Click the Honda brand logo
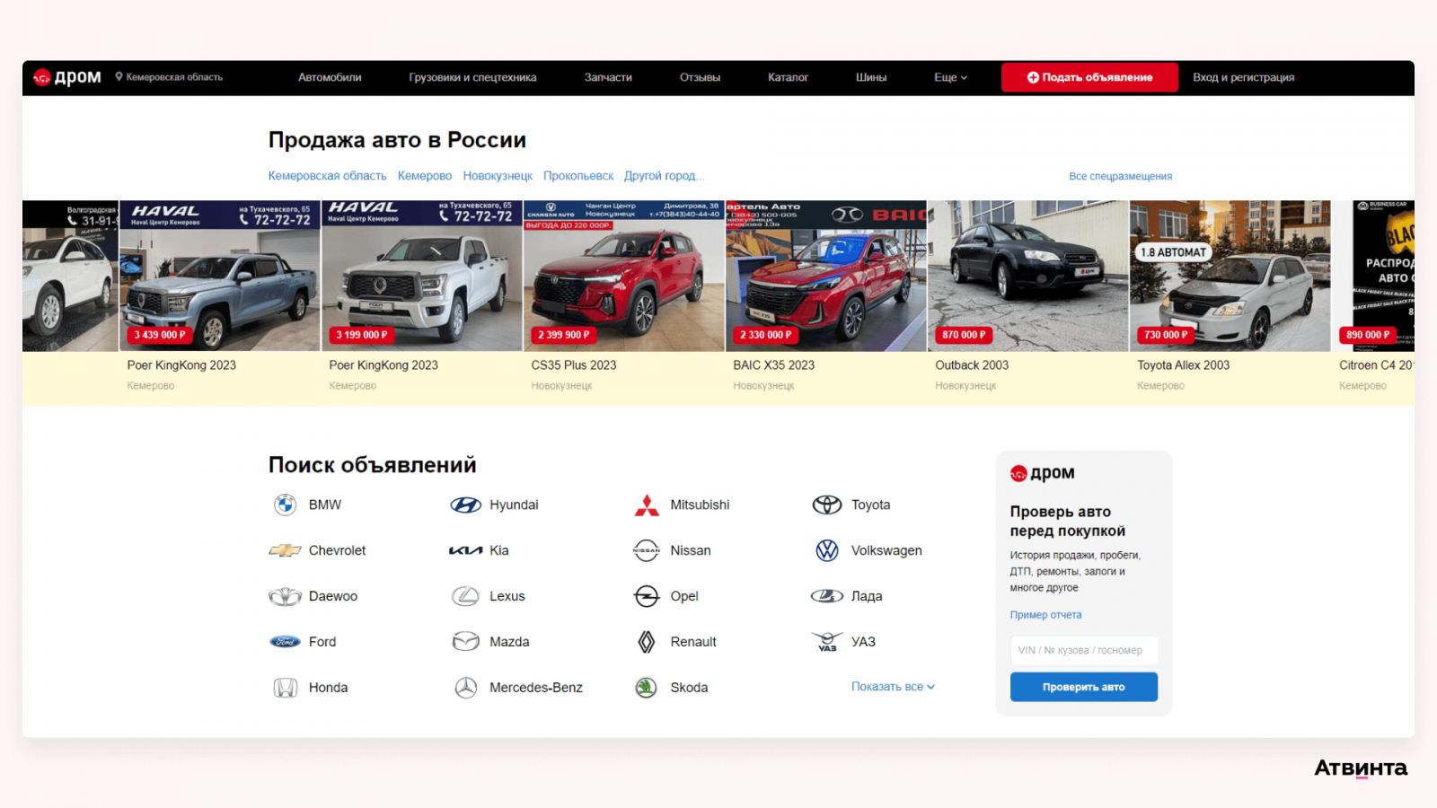 [x=286, y=688]
